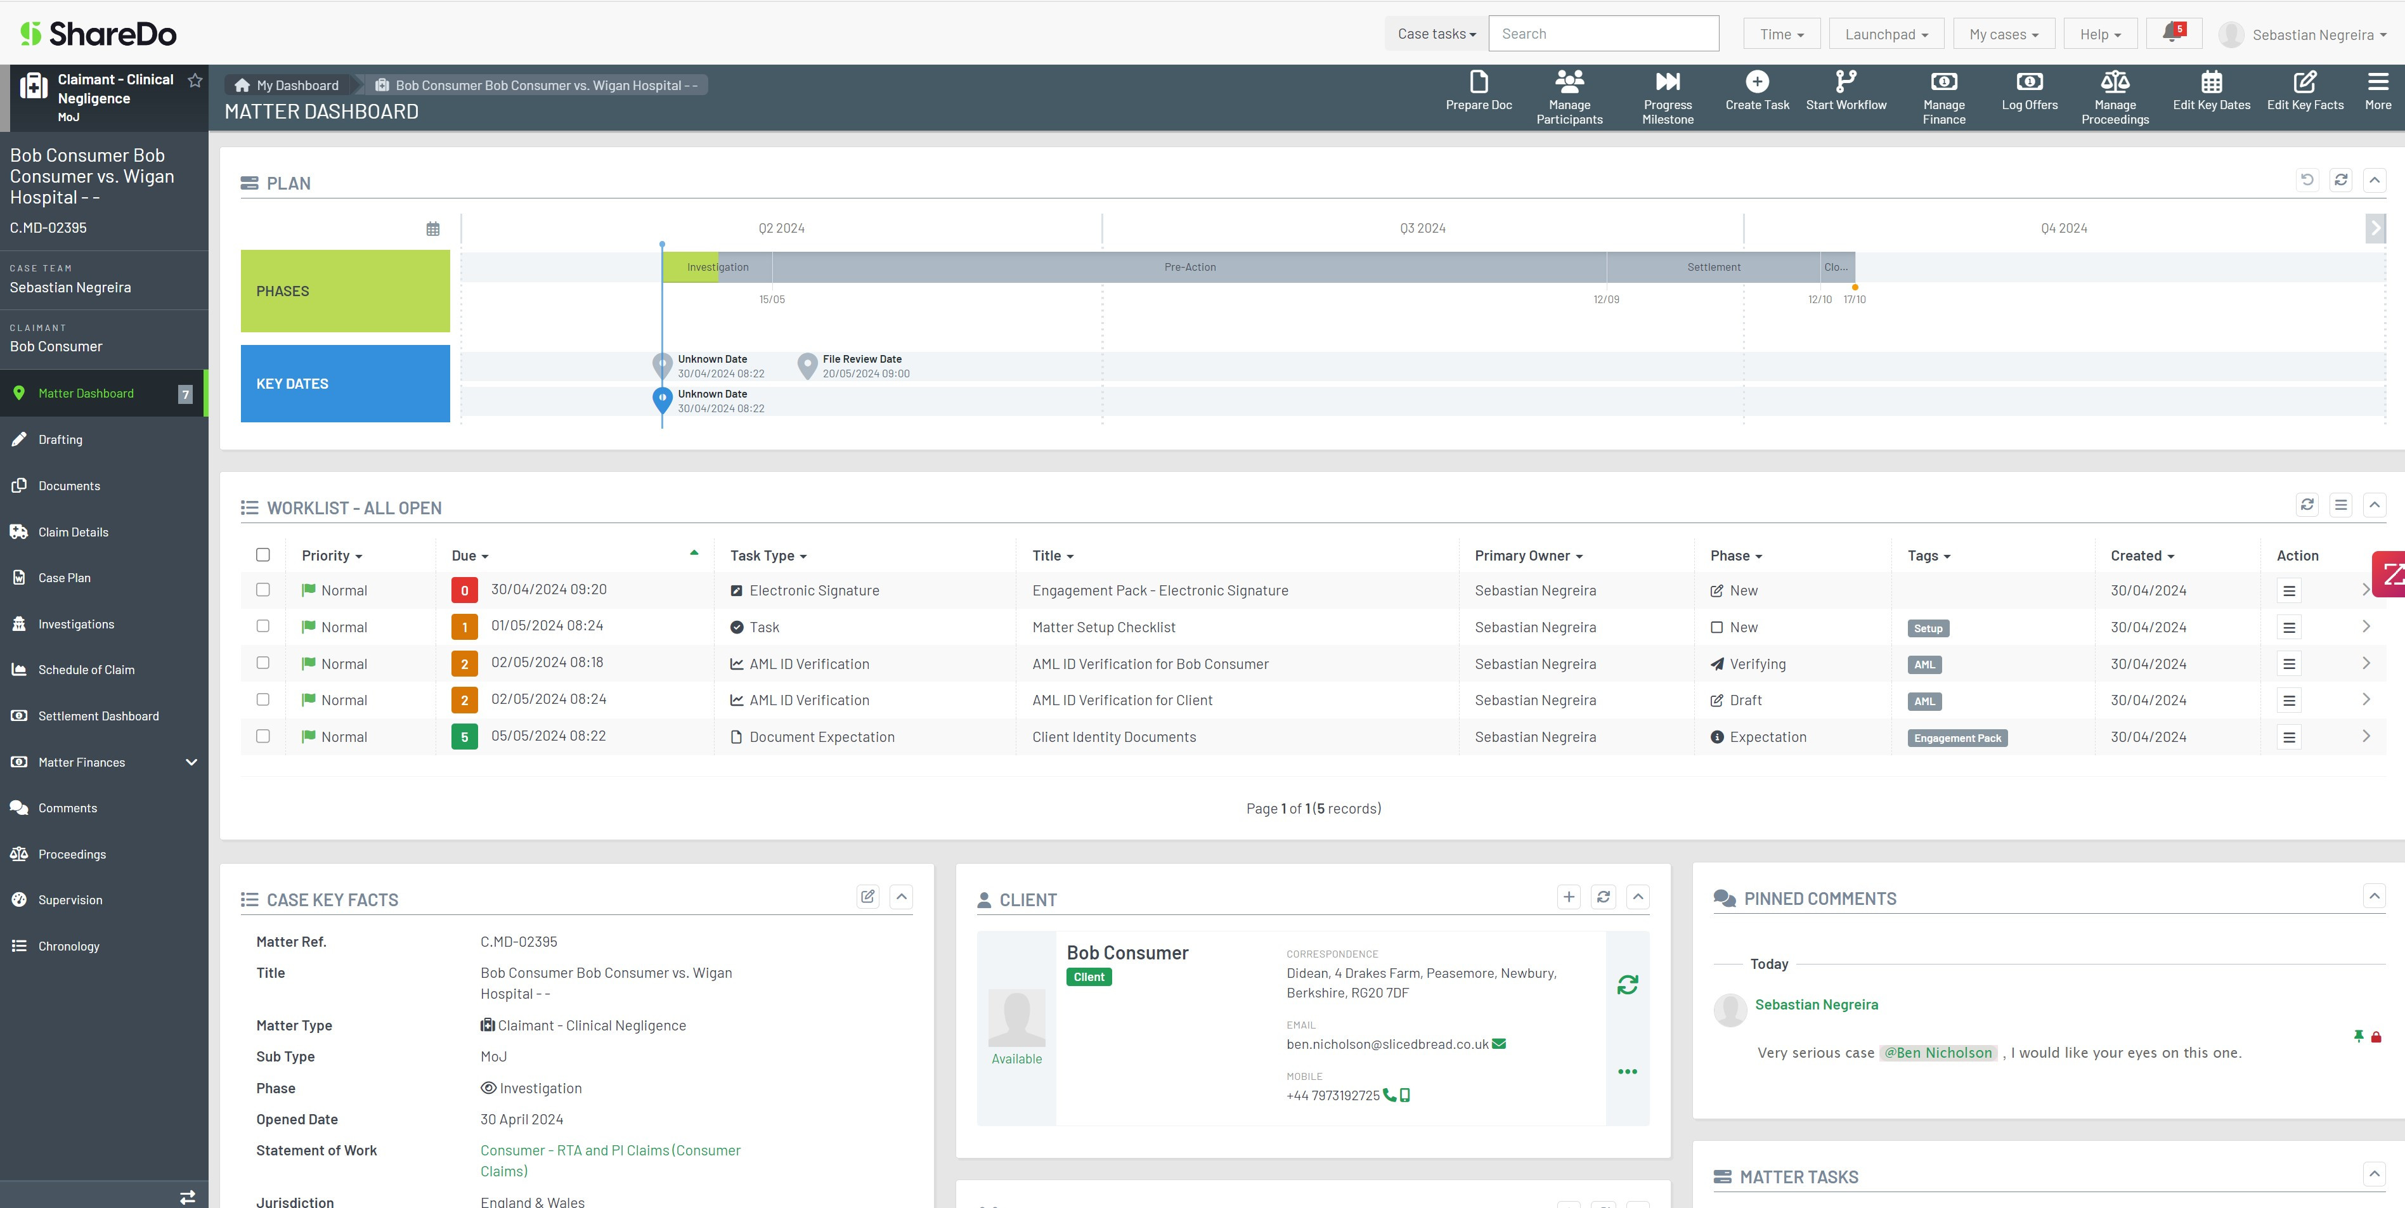Start Workflow using the branch icon

pos(1845,82)
